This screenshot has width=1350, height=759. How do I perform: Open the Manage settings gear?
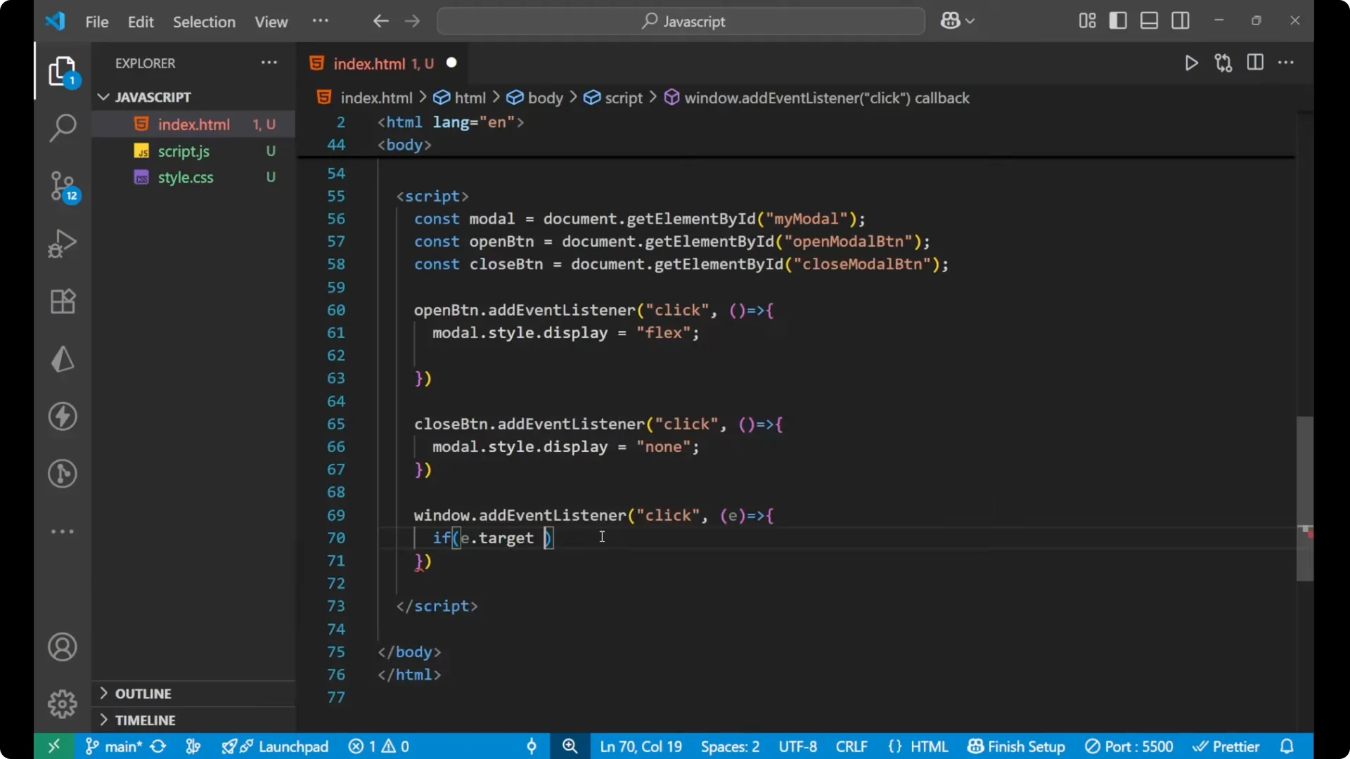[x=62, y=703]
